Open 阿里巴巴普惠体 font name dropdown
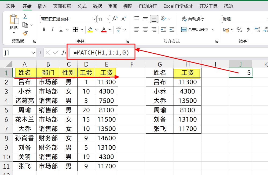 pos(94,19)
